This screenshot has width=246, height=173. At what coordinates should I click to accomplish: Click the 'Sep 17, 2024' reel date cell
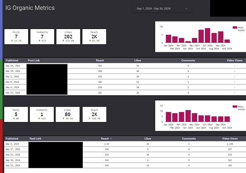[13, 149]
